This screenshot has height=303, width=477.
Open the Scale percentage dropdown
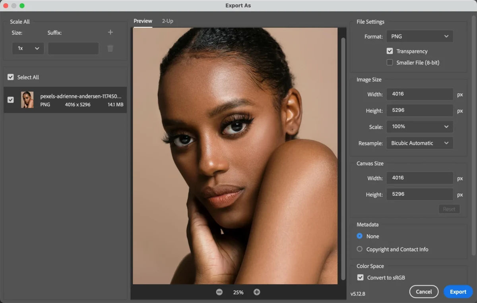419,126
